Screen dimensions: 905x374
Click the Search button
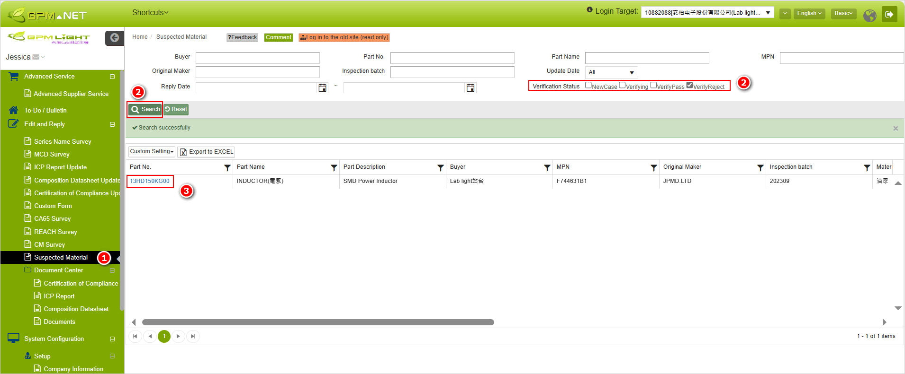pos(145,109)
